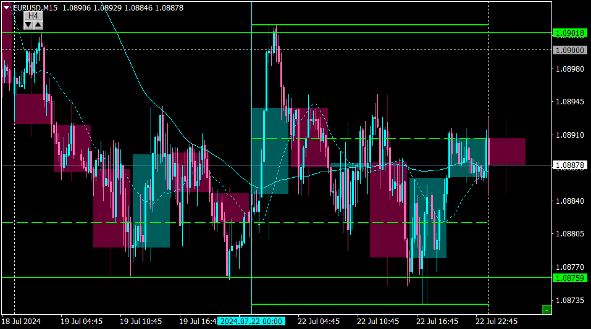Click the 22 Jul 16:45 time axis label
This screenshot has width=591, height=329.
tap(437, 322)
